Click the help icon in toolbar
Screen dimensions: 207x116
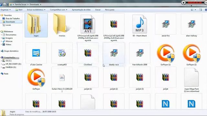[x=206, y=10]
